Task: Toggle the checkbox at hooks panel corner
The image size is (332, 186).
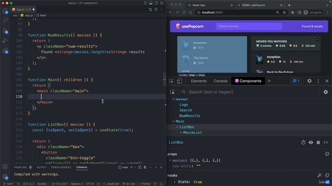Action: pyautogui.click(x=327, y=182)
